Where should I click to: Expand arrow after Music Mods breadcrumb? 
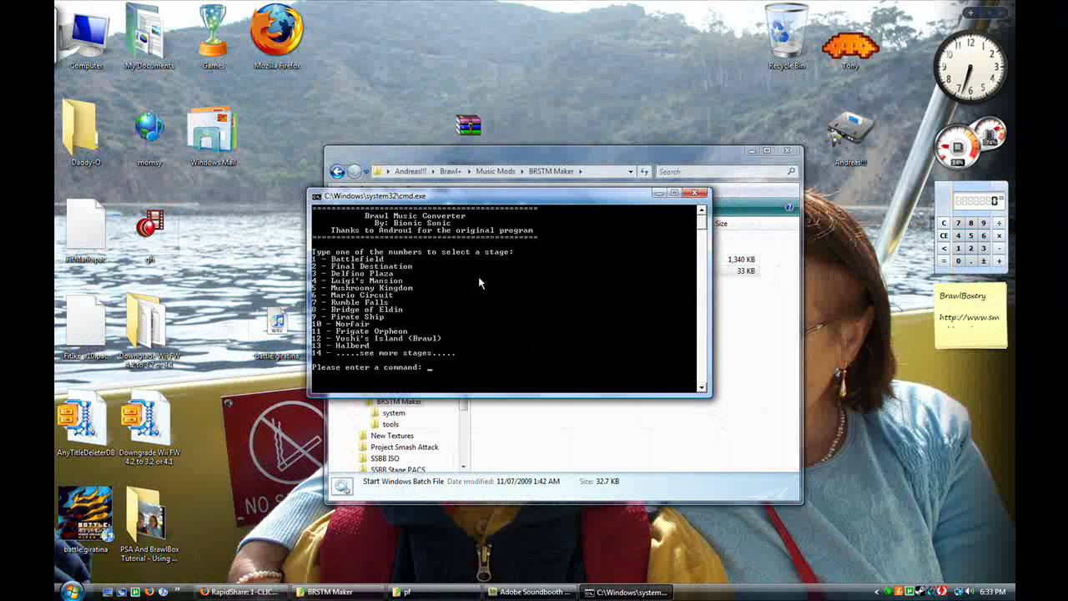pos(522,171)
